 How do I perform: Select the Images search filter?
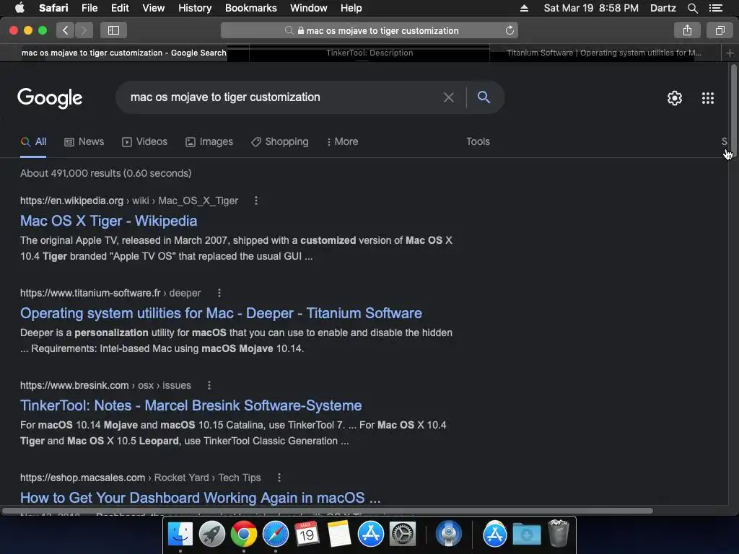[x=209, y=142]
